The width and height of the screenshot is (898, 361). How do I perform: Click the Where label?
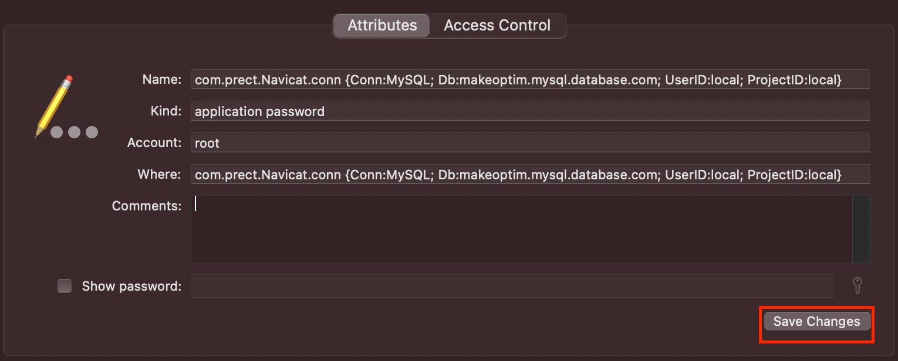pos(160,174)
